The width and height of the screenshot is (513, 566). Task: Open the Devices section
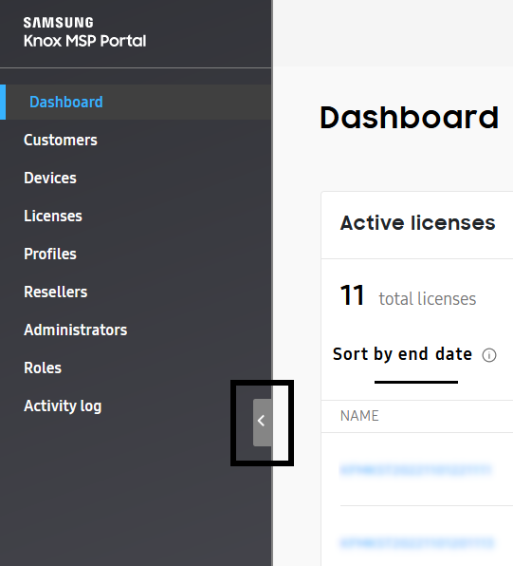click(50, 178)
